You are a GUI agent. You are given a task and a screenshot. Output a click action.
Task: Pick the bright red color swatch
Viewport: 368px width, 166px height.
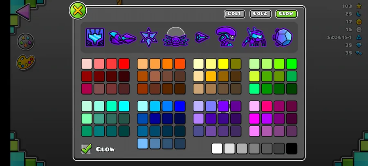pyautogui.click(x=124, y=64)
